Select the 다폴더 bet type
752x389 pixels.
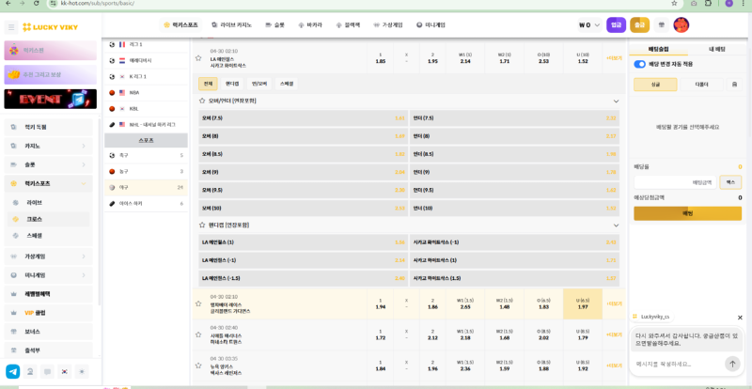701,84
